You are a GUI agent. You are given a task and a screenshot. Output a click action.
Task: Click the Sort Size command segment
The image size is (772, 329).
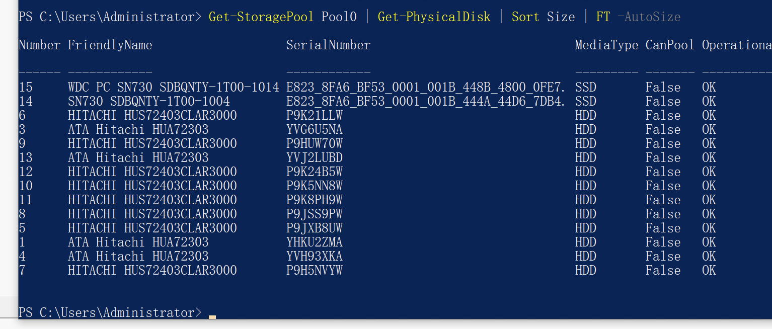(x=543, y=17)
